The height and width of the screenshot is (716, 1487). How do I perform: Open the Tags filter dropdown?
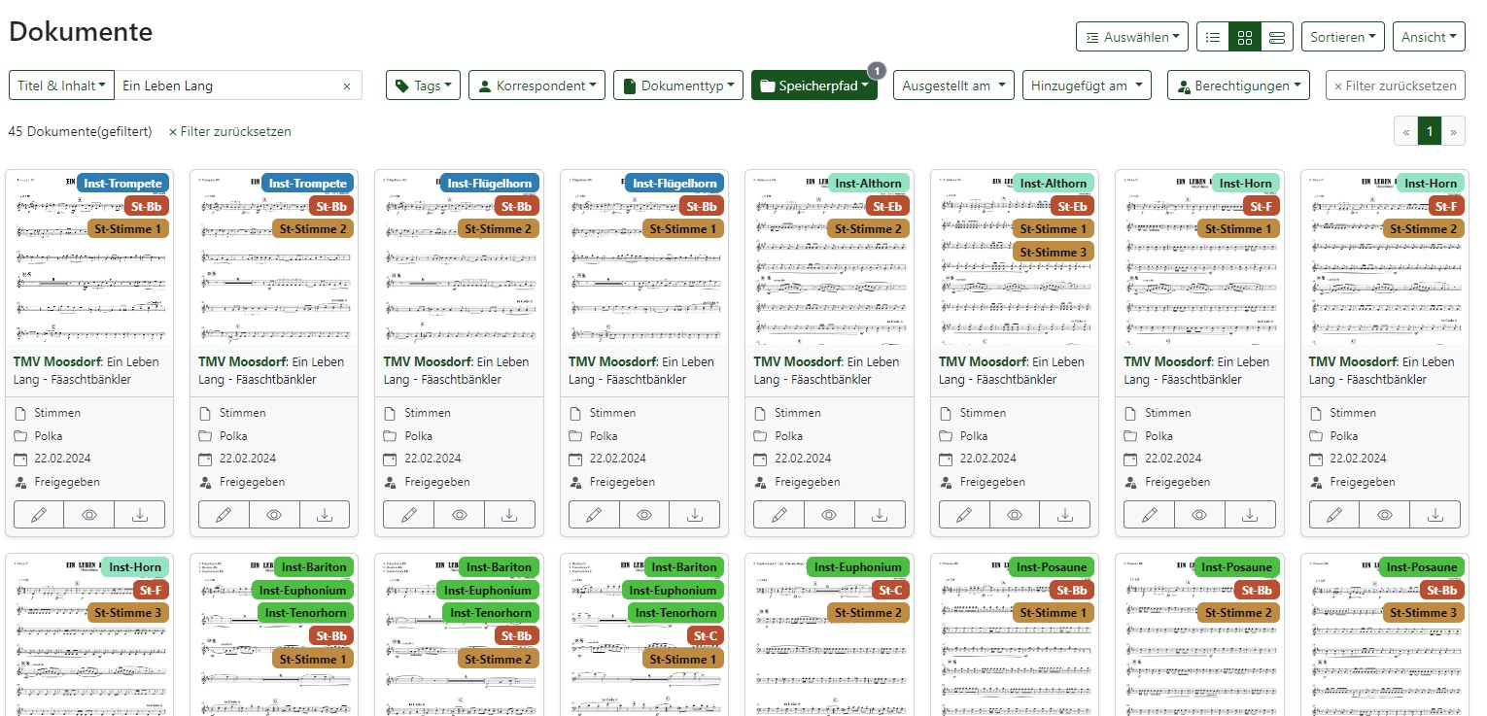coord(424,85)
